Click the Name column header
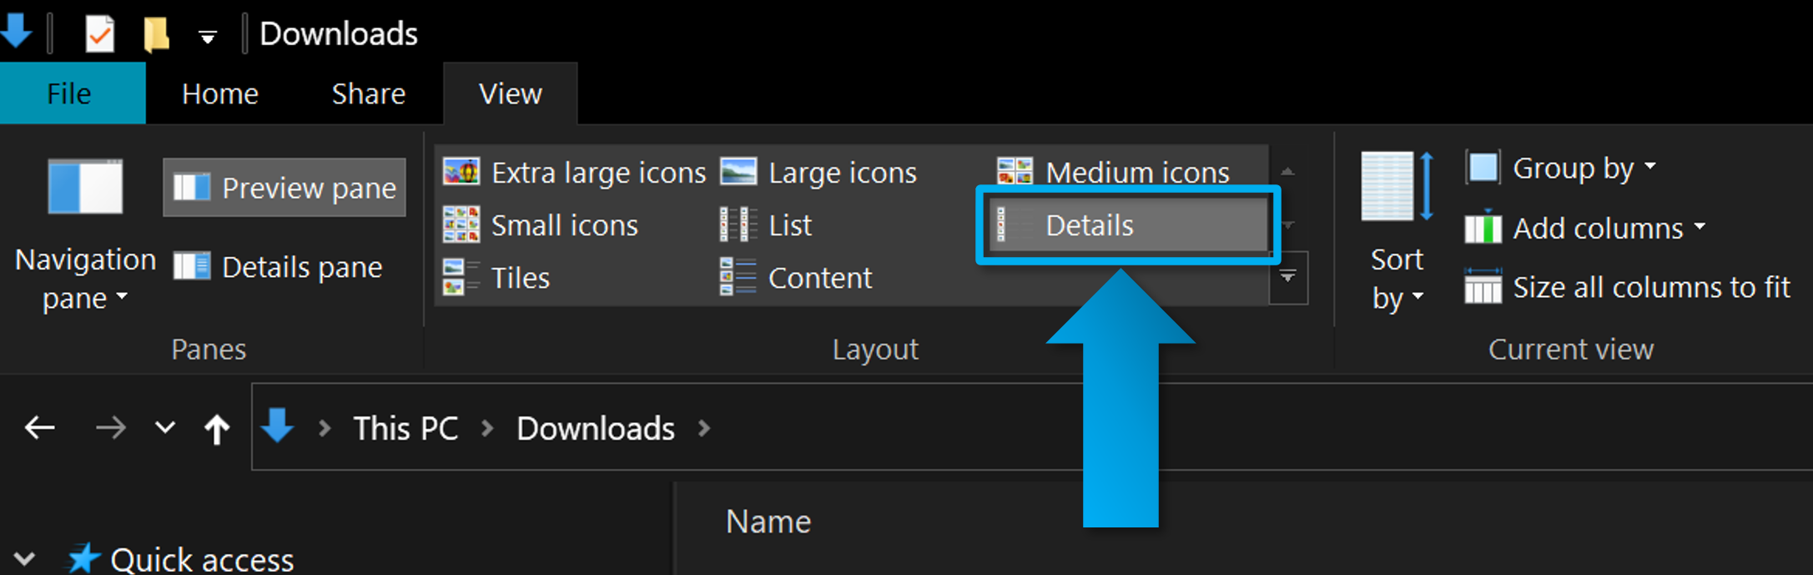Screen dimensions: 1813x575 (768, 522)
